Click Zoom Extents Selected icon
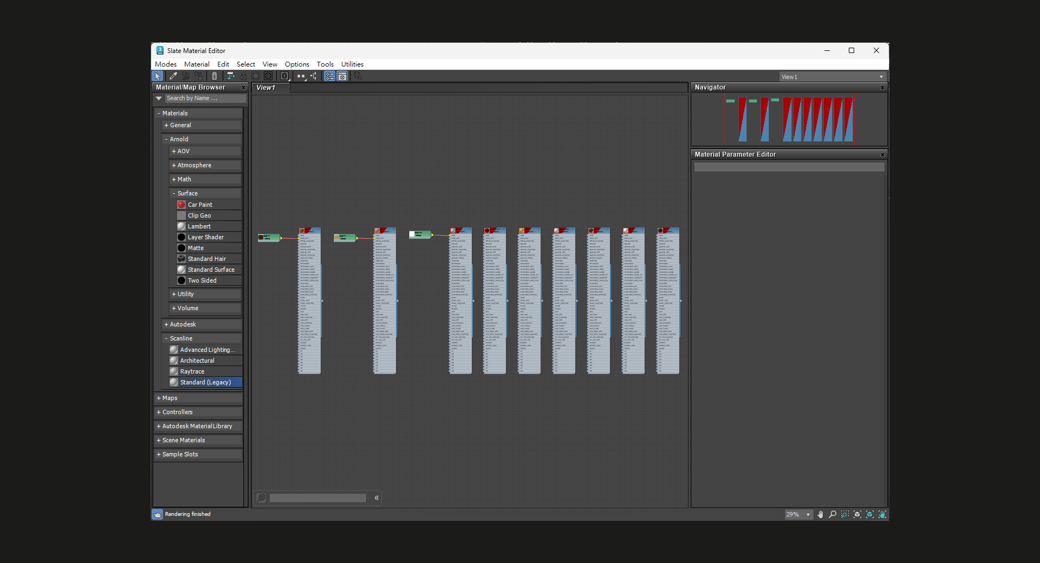Image resolution: width=1040 pixels, height=563 pixels. pyautogui.click(x=870, y=514)
